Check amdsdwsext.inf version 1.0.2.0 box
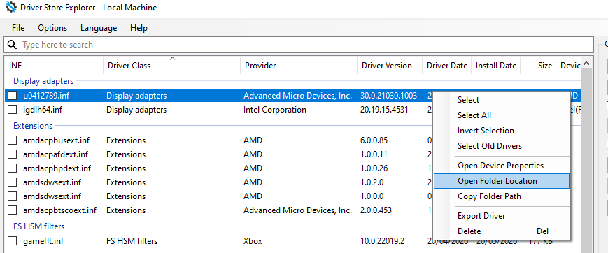 click(x=13, y=182)
